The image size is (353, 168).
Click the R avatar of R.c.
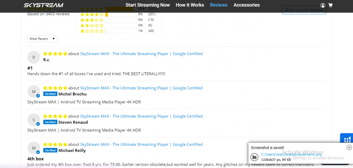point(34,57)
